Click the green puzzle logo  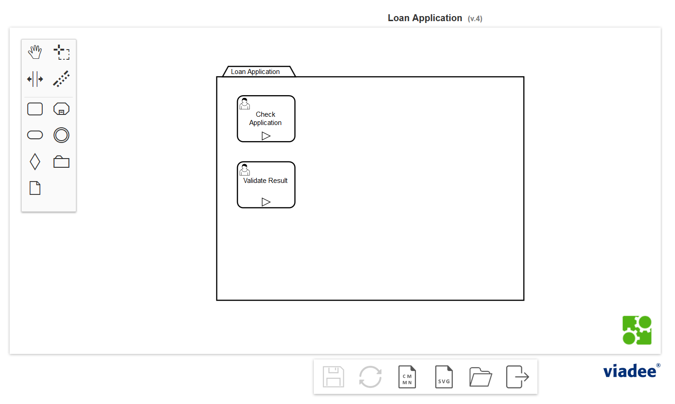pos(637,330)
